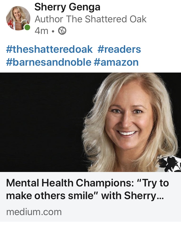Open Sherry Genga's profile avatar photo
Screen dimensions: 181x226
18,18
